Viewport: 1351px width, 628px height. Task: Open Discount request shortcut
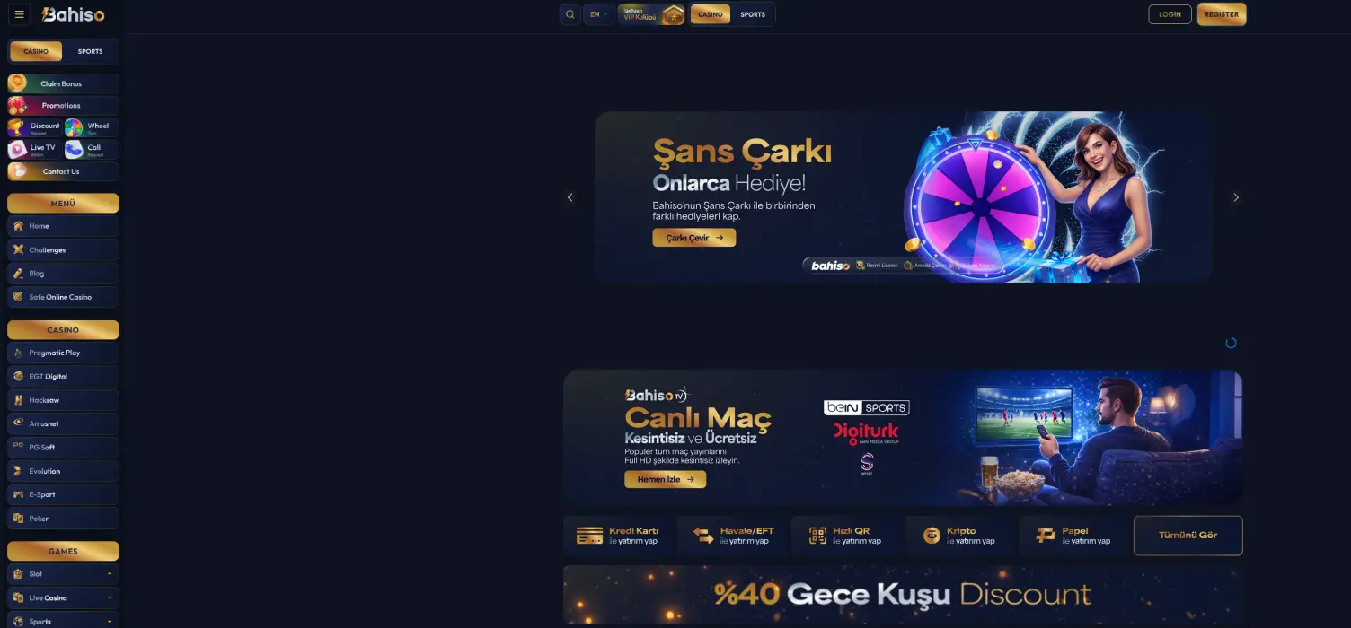pos(34,128)
